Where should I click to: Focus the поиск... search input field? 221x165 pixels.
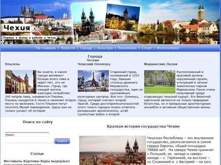click(x=27, y=135)
